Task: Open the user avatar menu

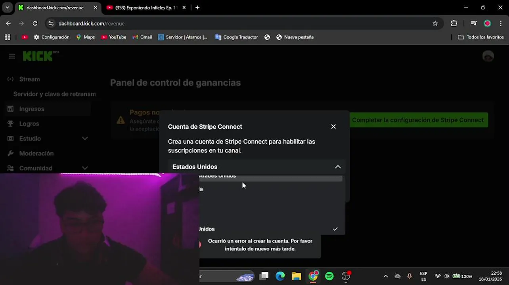Action: (x=488, y=56)
